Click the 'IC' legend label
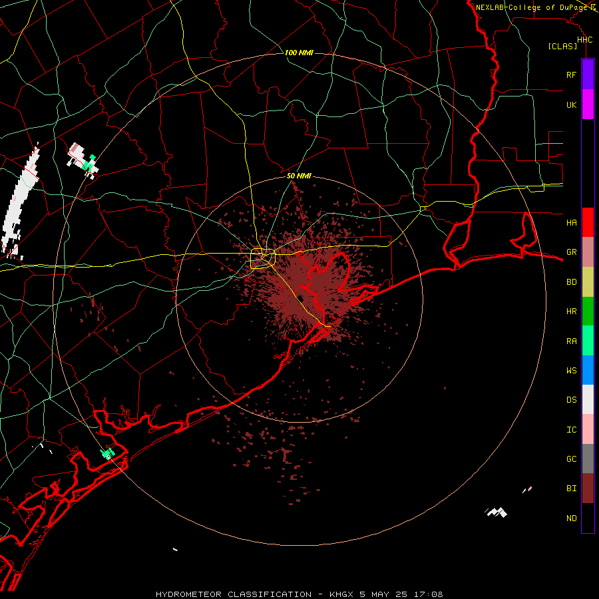The image size is (599, 599). pyautogui.click(x=571, y=429)
